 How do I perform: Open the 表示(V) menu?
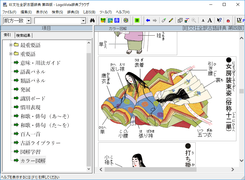coord(42,12)
